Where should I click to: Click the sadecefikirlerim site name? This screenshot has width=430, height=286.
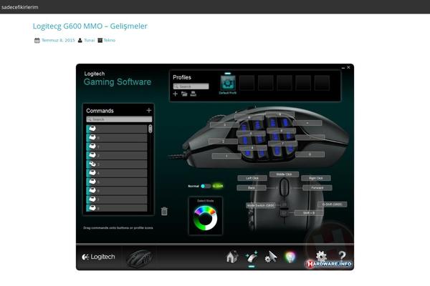pyautogui.click(x=20, y=7)
